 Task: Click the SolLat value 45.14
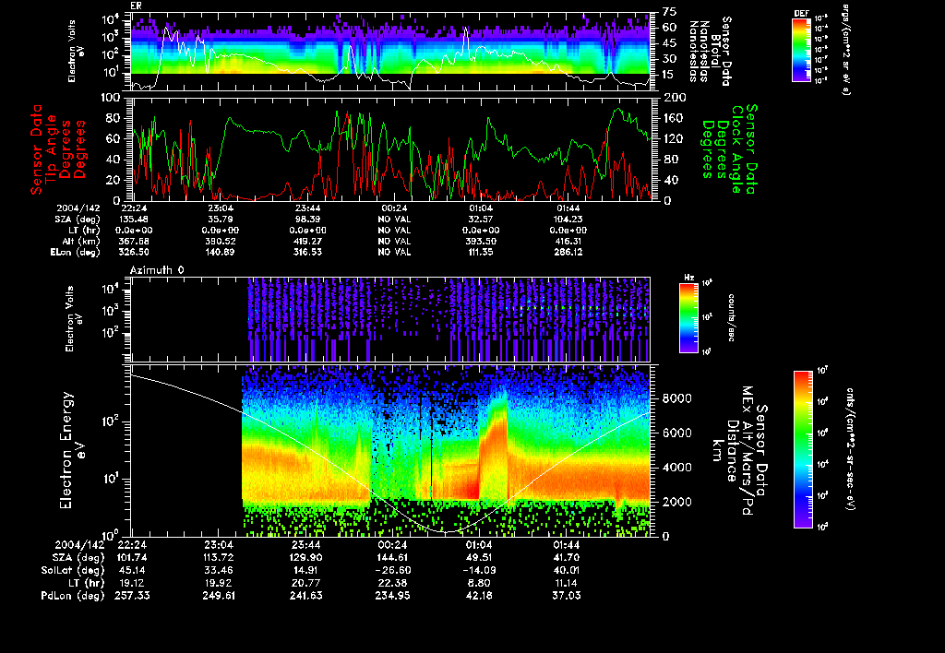[x=133, y=571]
